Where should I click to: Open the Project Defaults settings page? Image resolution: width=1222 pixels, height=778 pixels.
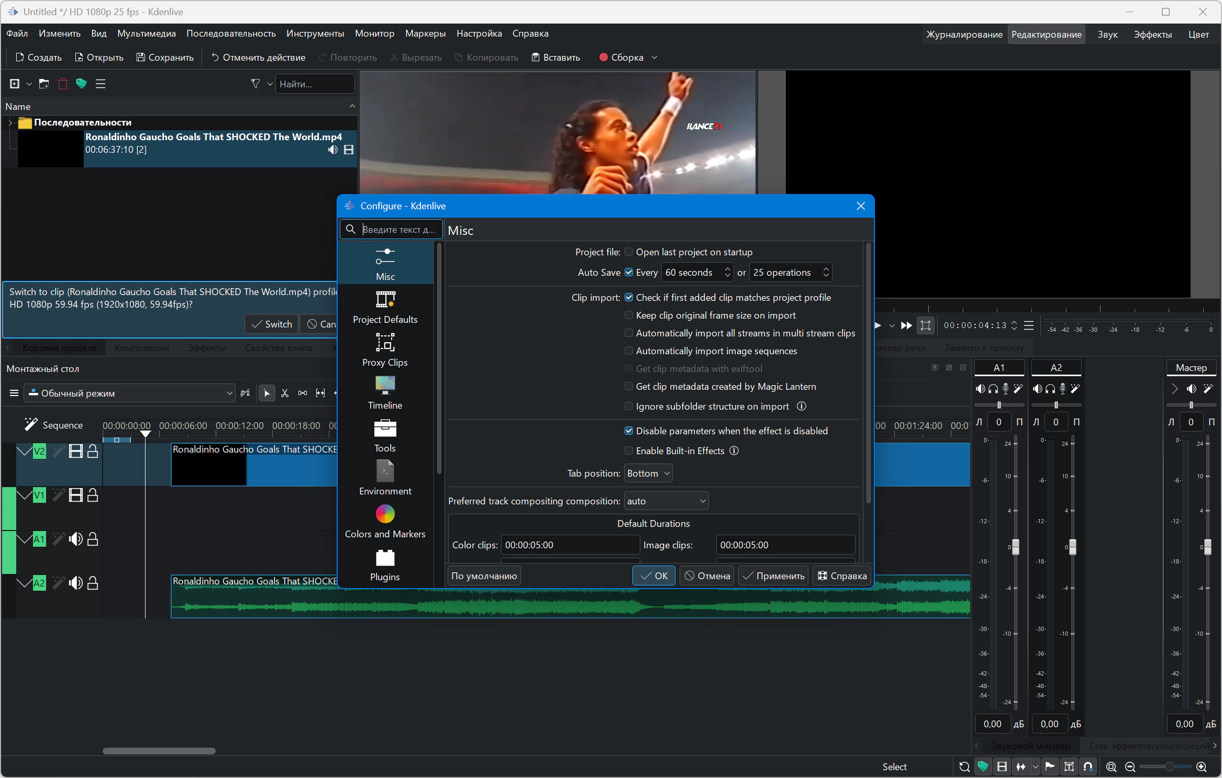click(385, 307)
